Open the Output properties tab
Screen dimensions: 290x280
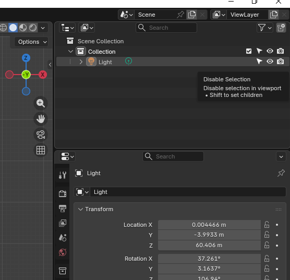click(x=62, y=209)
